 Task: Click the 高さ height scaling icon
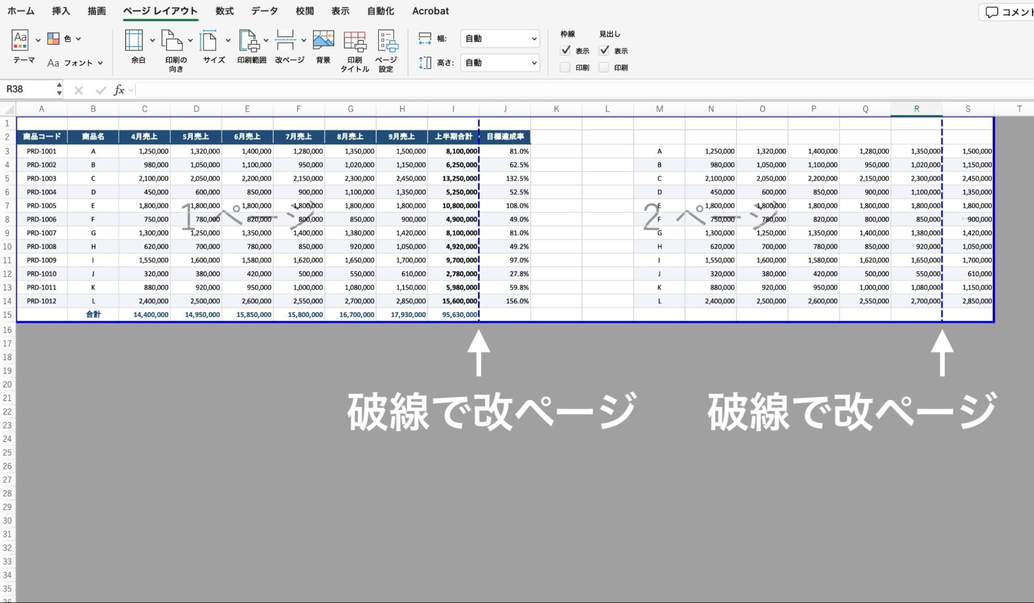[425, 63]
